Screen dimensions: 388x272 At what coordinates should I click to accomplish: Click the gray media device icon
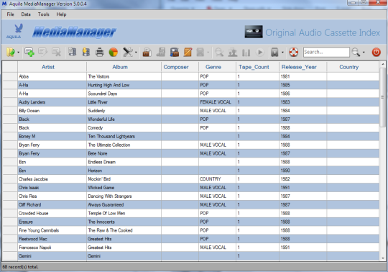tap(274, 53)
